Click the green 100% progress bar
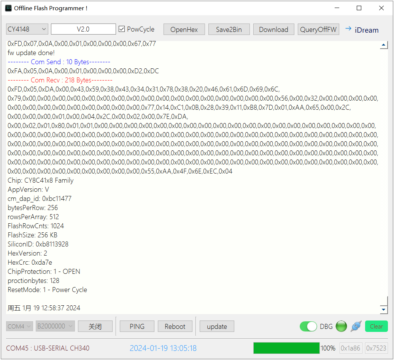 (286, 348)
